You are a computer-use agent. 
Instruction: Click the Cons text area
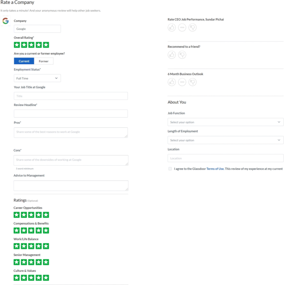(x=71, y=160)
